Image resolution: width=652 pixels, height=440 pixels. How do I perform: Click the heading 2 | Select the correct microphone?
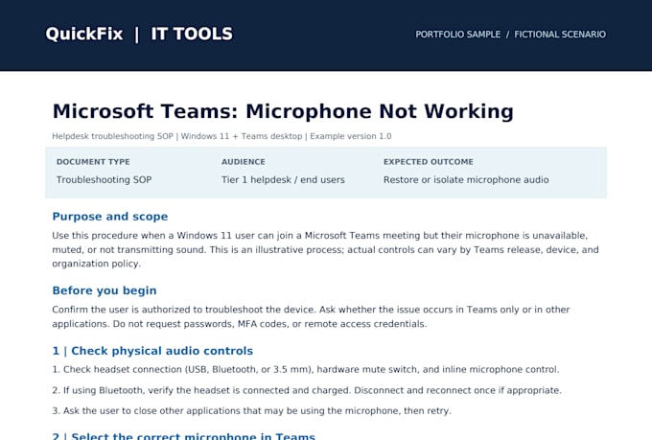tap(183, 435)
